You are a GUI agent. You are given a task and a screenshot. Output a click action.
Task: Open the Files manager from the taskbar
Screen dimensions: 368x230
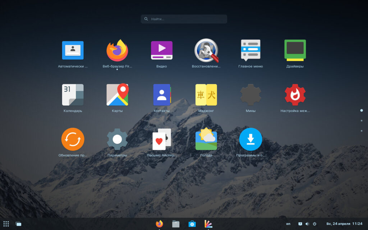click(x=176, y=224)
